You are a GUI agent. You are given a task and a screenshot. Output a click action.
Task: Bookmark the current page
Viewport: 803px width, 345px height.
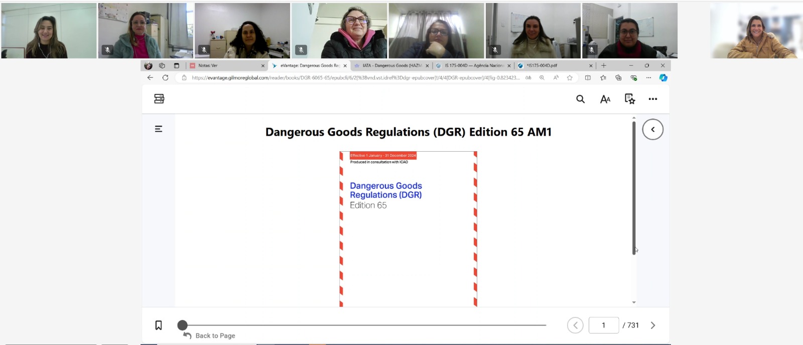[x=159, y=325]
